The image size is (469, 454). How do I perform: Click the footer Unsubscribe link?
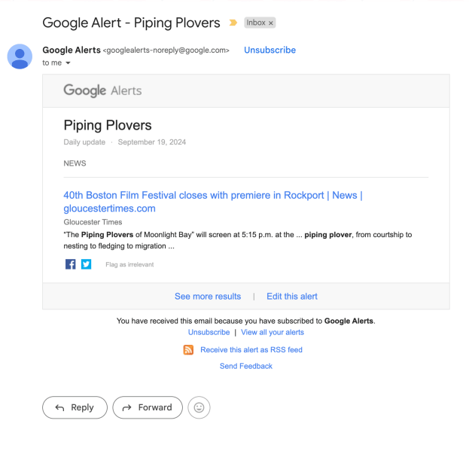tap(209, 332)
